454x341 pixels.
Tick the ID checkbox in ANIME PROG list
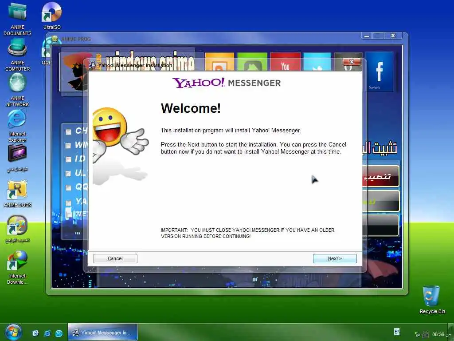68,159
